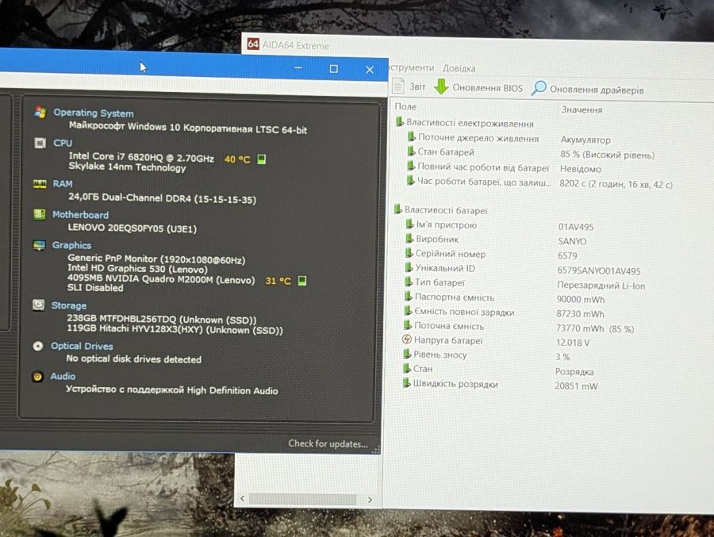The height and width of the screenshot is (537, 714).
Task: Click the RAM module icon in Speccy
Action: 40,183
